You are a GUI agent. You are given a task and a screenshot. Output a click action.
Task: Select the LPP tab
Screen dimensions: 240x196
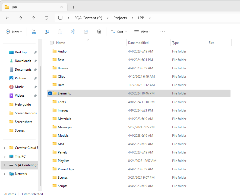pos(34,7)
